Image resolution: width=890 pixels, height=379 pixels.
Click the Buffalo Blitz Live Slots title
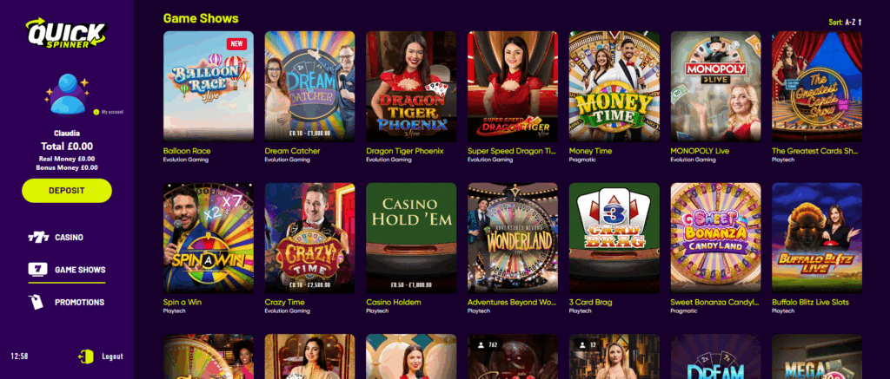point(811,303)
